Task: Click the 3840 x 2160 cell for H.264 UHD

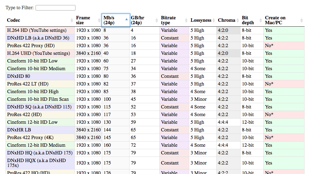Action: pyautogui.click(x=88, y=53)
